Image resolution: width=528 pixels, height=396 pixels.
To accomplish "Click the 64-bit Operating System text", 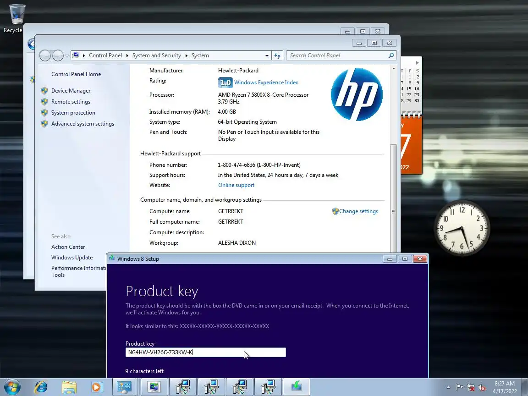I will tap(247, 122).
